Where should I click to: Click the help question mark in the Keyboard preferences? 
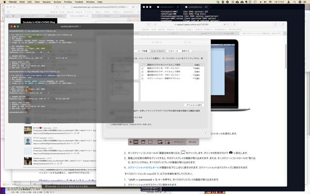tap(205, 133)
